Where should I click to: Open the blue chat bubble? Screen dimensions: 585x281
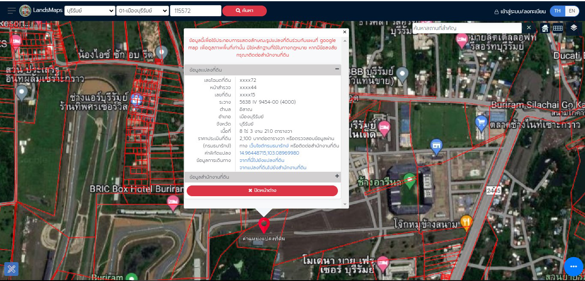(573, 266)
